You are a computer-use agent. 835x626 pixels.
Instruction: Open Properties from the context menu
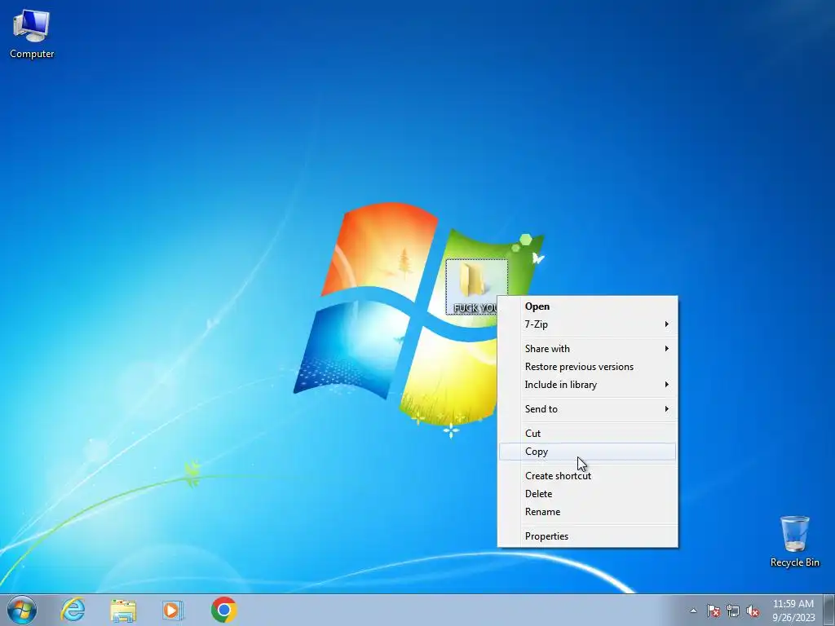click(587, 536)
